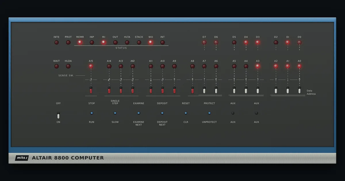This screenshot has height=181, width=345.
Task: Click the D1 data LED
Action: (x=287, y=42)
